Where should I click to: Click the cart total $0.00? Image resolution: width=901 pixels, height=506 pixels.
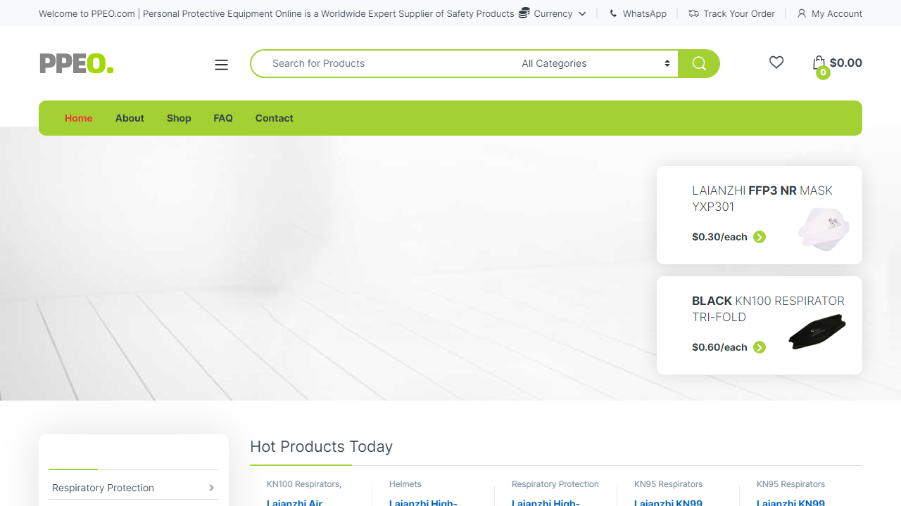(x=846, y=63)
